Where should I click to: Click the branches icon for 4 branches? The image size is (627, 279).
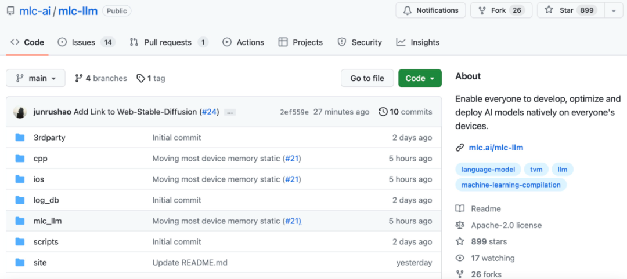click(x=79, y=79)
